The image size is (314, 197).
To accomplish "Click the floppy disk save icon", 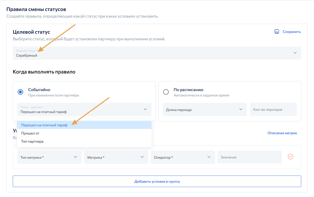I will coord(277,32).
